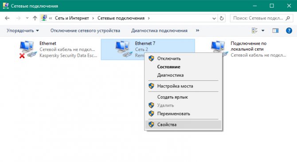Click Сетевые подключения breadcrumb
297x162 pixels.
point(121,18)
